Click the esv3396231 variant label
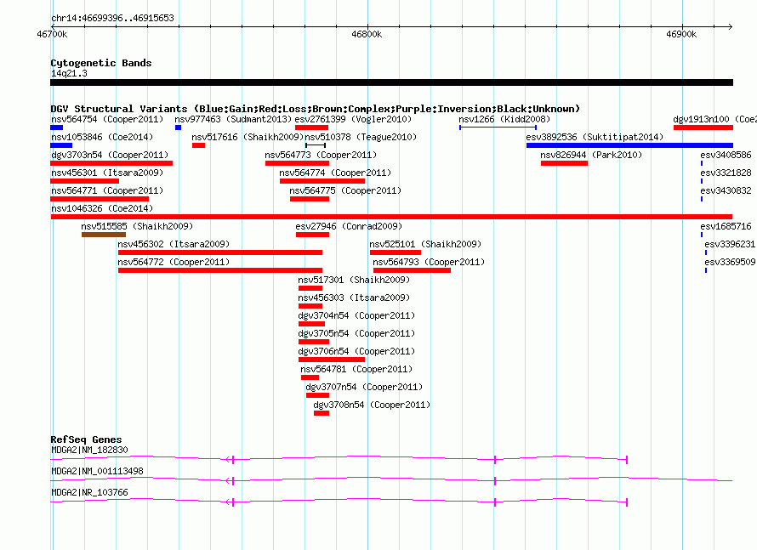757x550 pixels. tap(730, 244)
